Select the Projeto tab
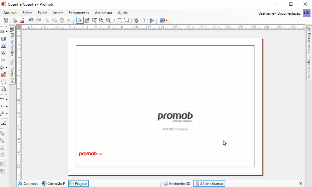The width and height of the screenshot is (312, 187). pos(78,184)
